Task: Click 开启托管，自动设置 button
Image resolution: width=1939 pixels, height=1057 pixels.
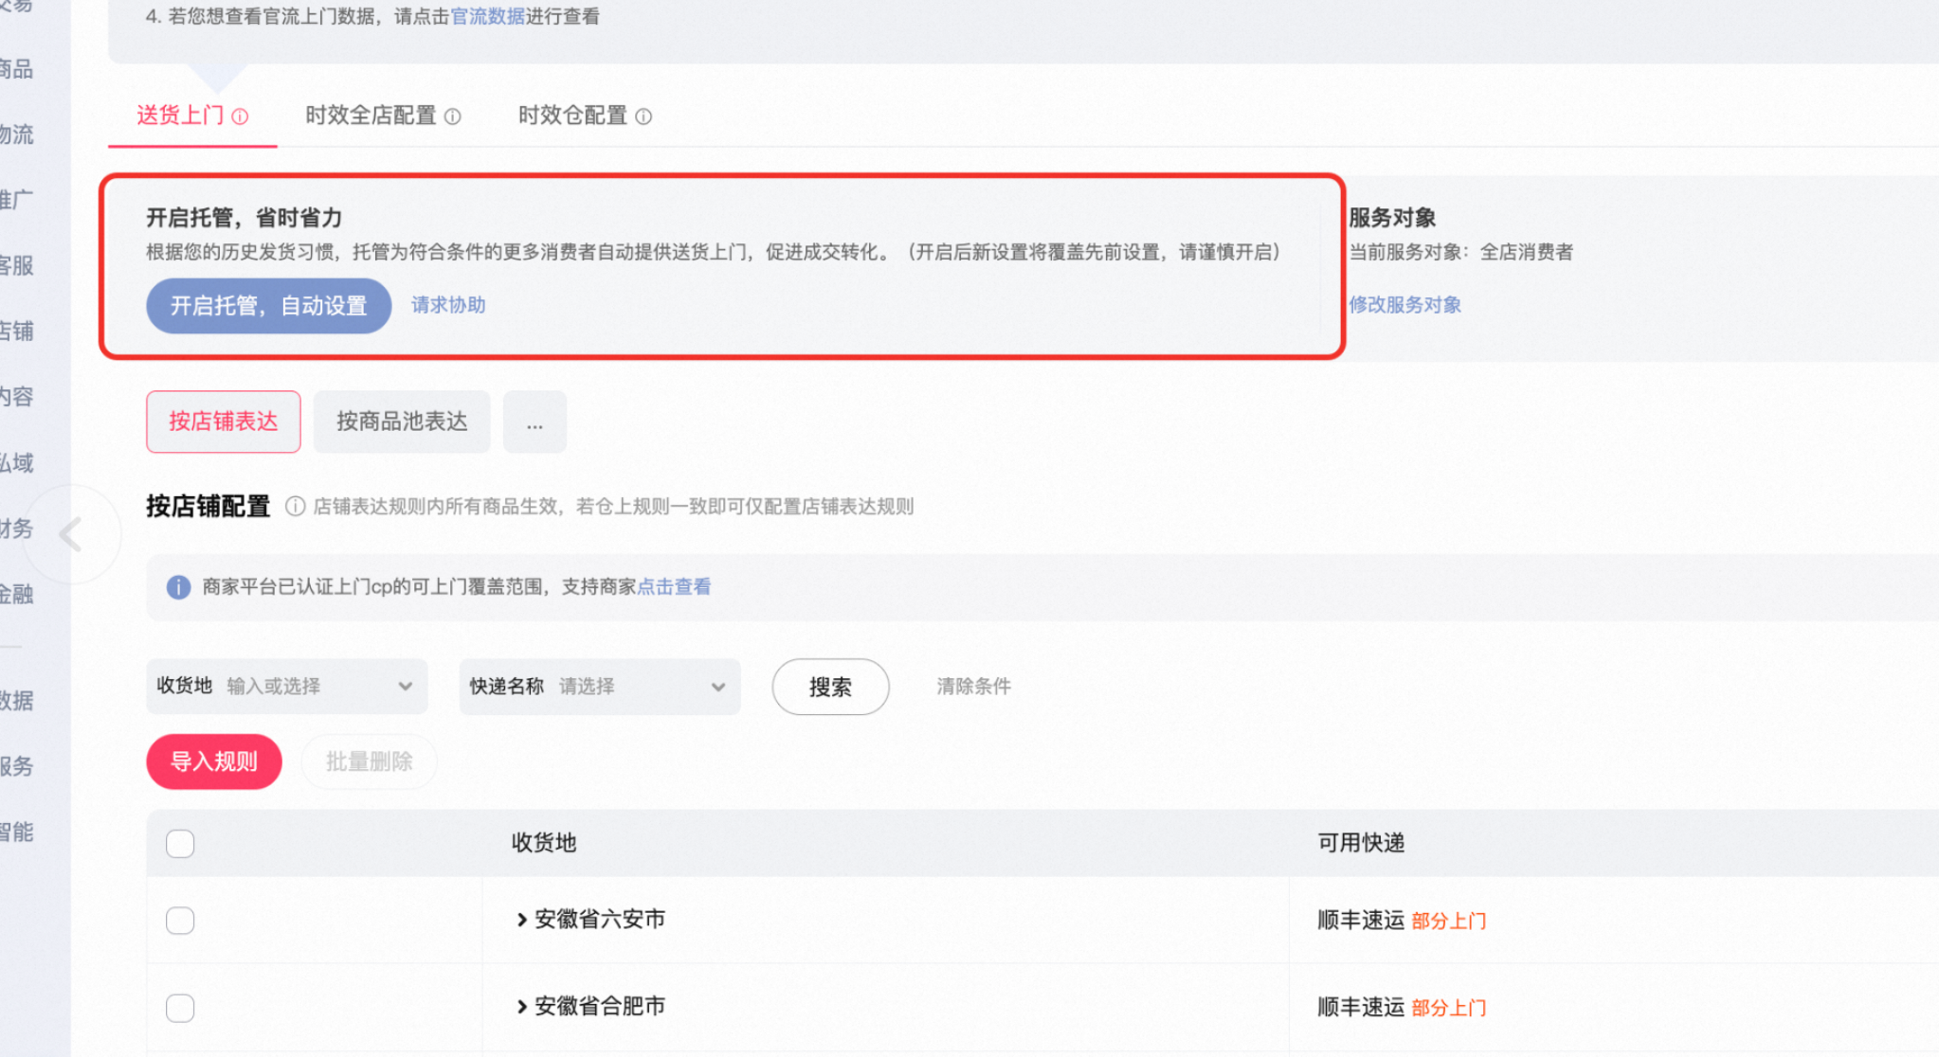Action: coord(269,306)
